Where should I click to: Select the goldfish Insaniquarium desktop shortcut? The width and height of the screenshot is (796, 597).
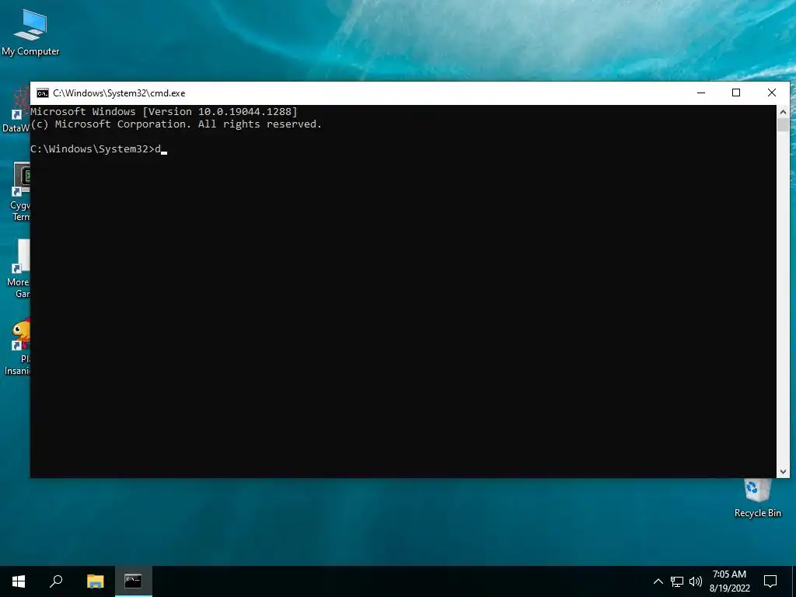[x=18, y=347]
